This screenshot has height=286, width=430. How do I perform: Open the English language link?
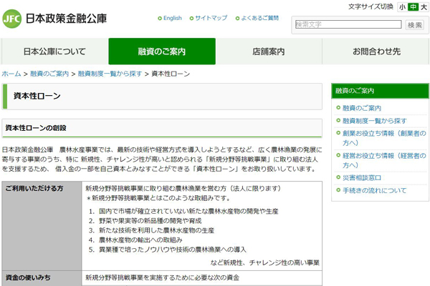[172, 18]
